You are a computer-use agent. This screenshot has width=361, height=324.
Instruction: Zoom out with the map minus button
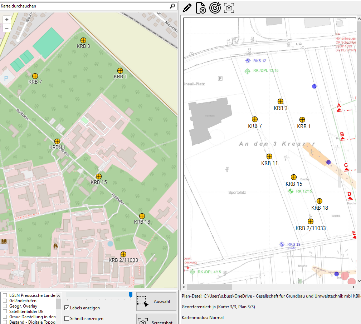click(x=7, y=28)
